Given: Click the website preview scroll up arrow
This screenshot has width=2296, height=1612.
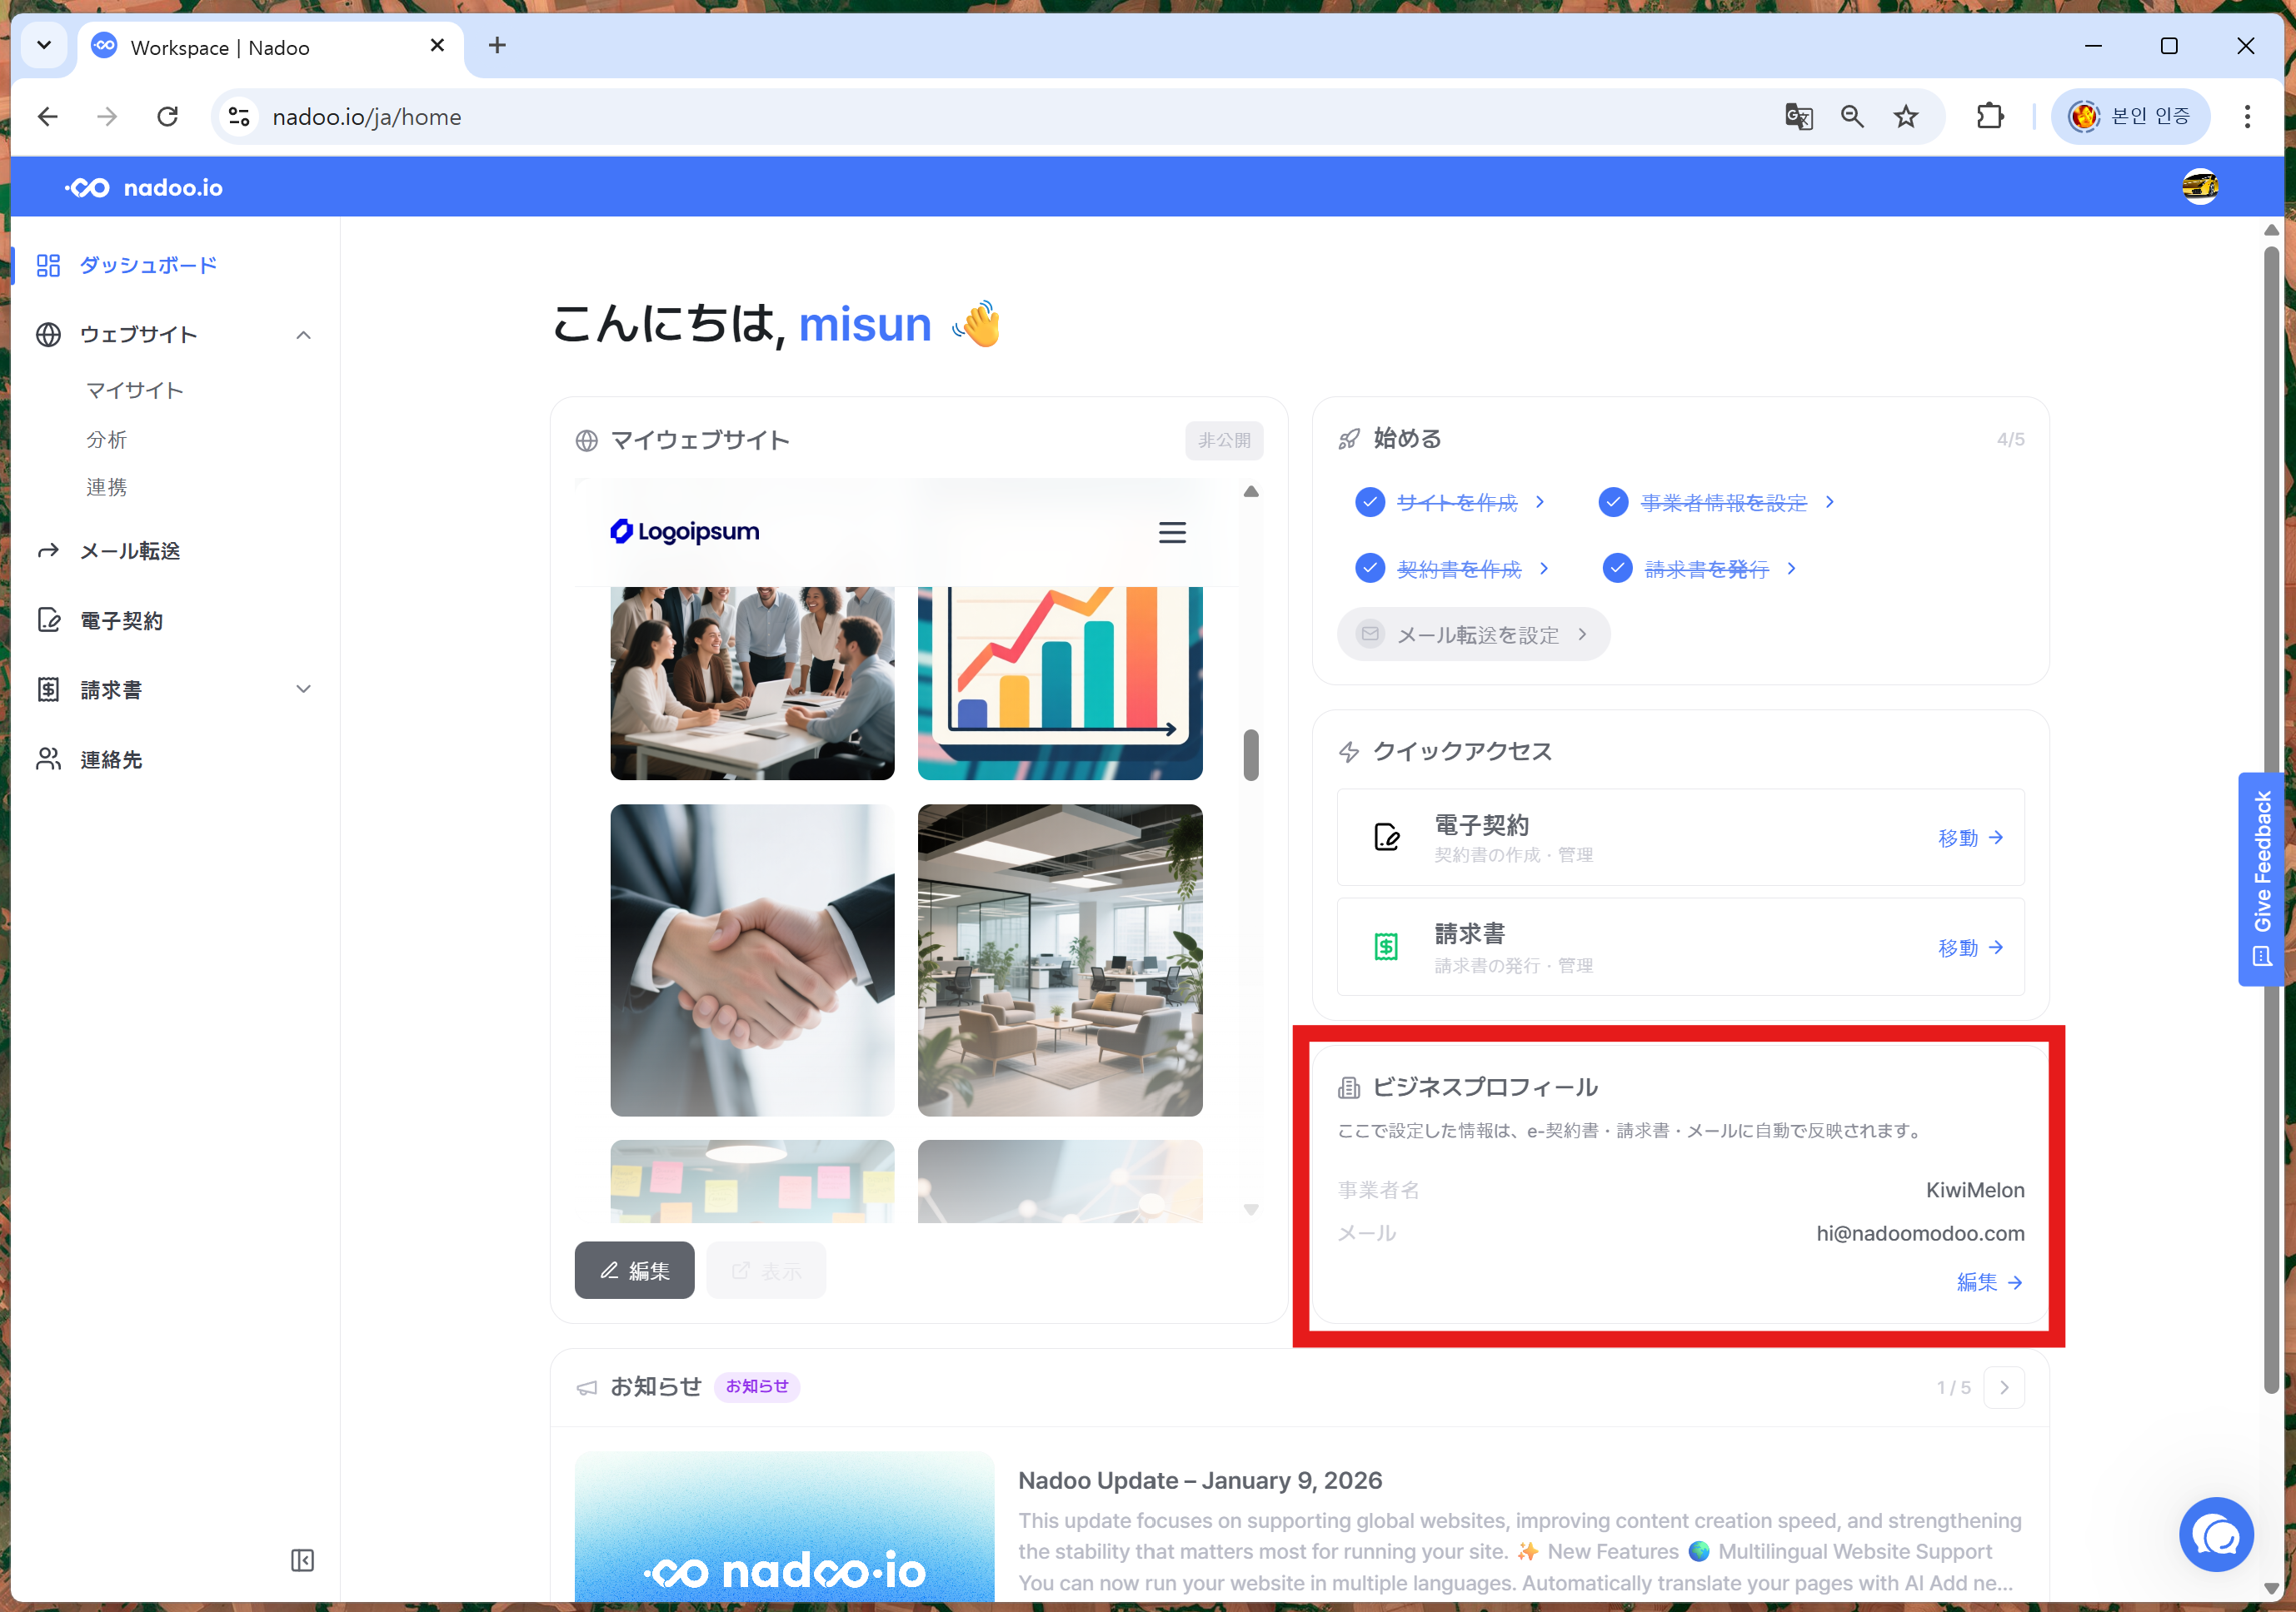Looking at the screenshot, I should [x=1251, y=492].
